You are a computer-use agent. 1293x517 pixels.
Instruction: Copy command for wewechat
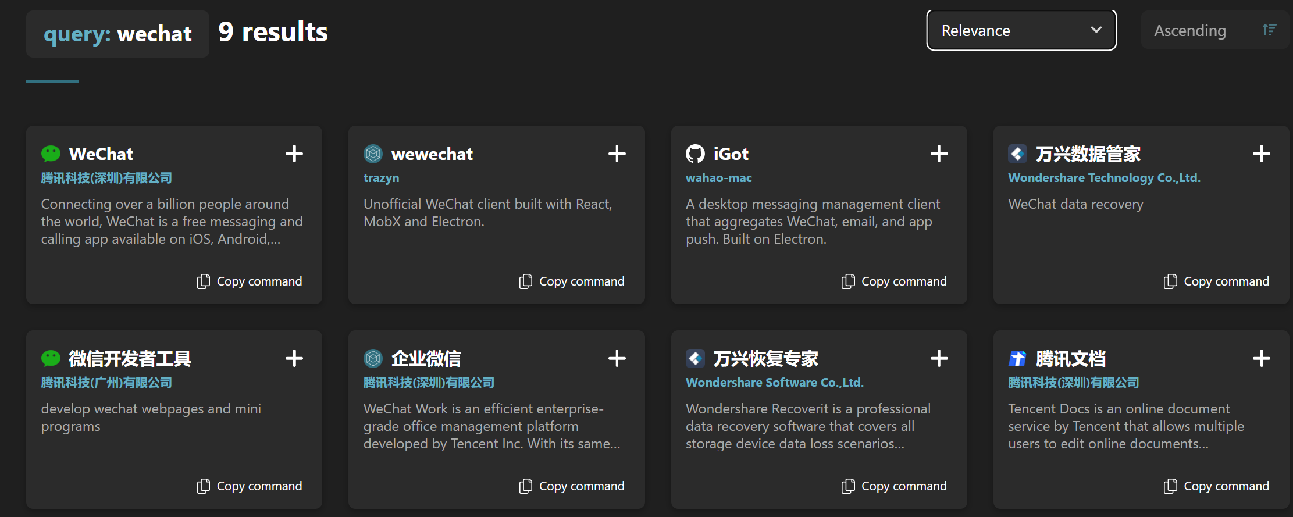point(572,281)
